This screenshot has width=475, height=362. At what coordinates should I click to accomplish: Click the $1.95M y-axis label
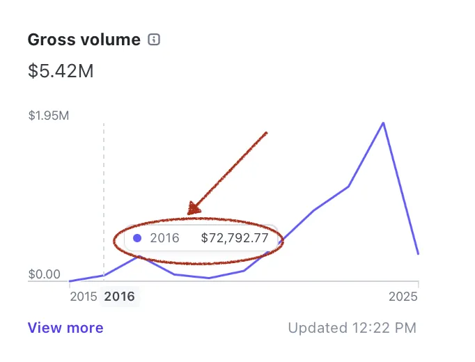coord(49,116)
